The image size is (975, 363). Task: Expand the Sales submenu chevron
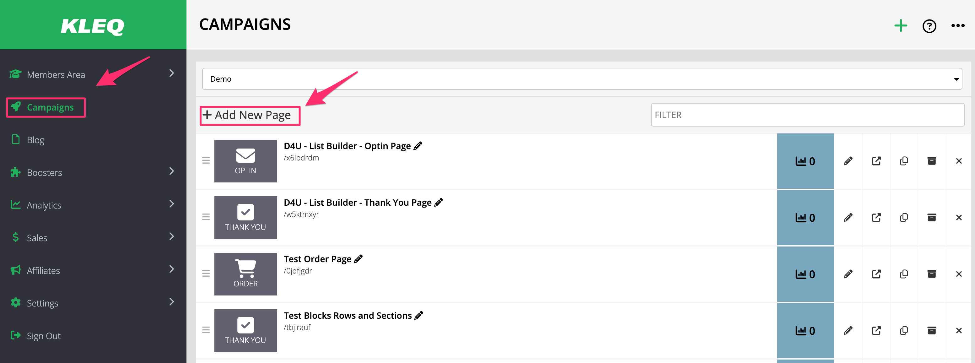[x=171, y=236]
